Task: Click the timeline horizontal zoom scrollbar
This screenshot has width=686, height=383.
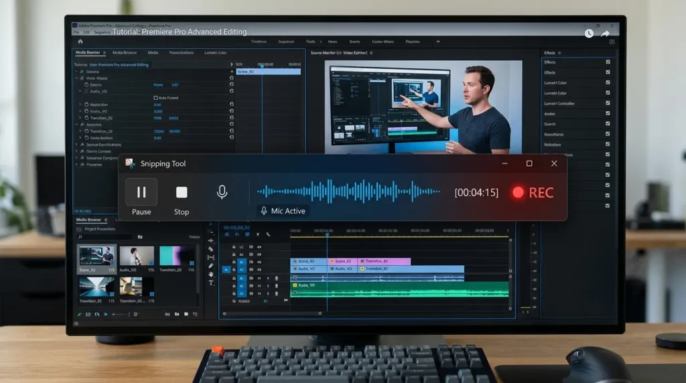Action: coord(272,313)
